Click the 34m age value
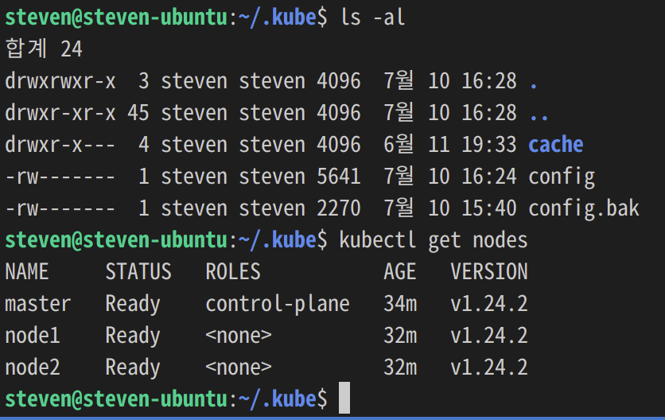The height and width of the screenshot is (420, 665). (400, 304)
